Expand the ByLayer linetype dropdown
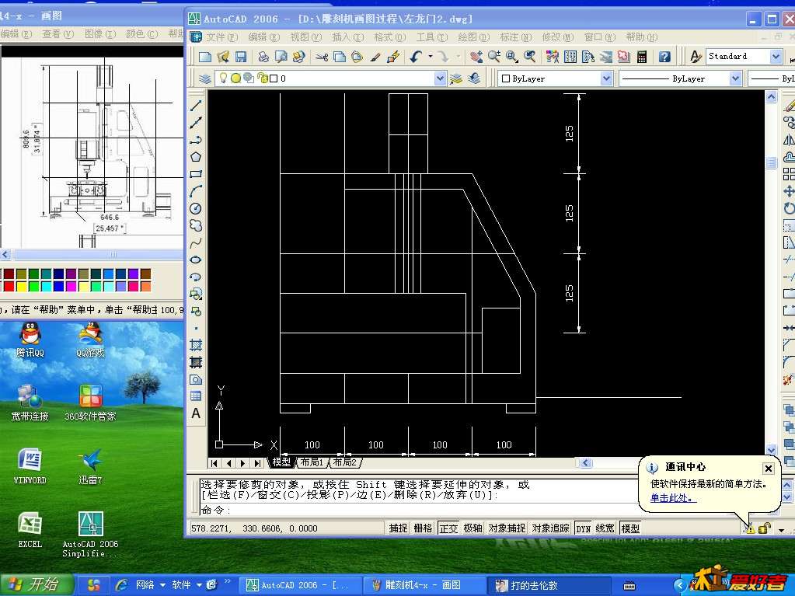The image size is (795, 596). (x=735, y=78)
